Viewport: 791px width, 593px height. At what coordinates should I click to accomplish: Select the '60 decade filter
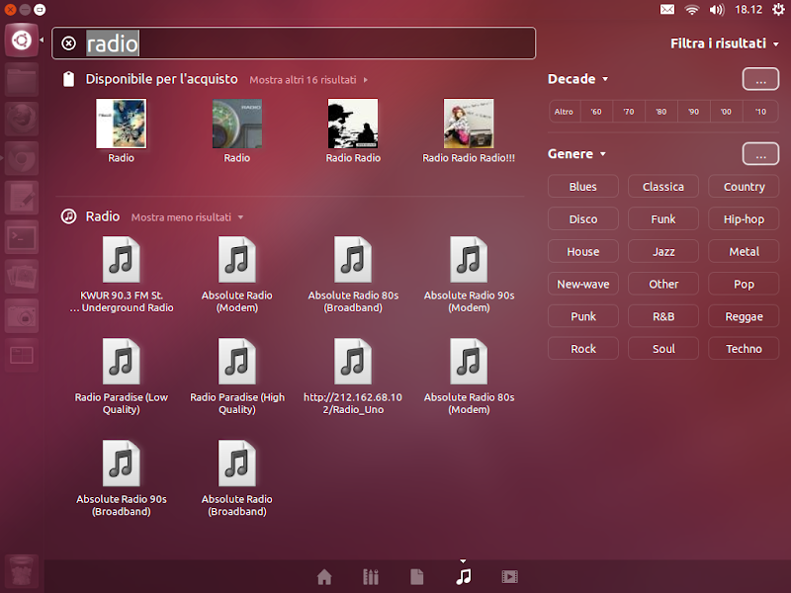(596, 112)
